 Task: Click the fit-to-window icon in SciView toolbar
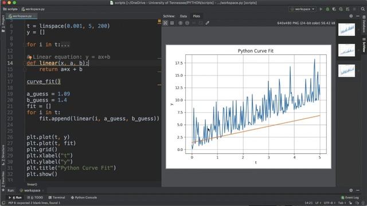166,23
